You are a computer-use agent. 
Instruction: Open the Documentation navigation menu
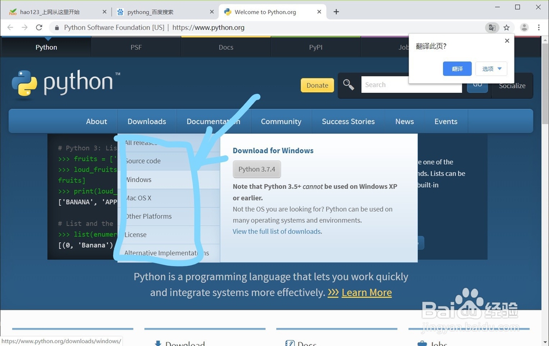click(x=213, y=121)
